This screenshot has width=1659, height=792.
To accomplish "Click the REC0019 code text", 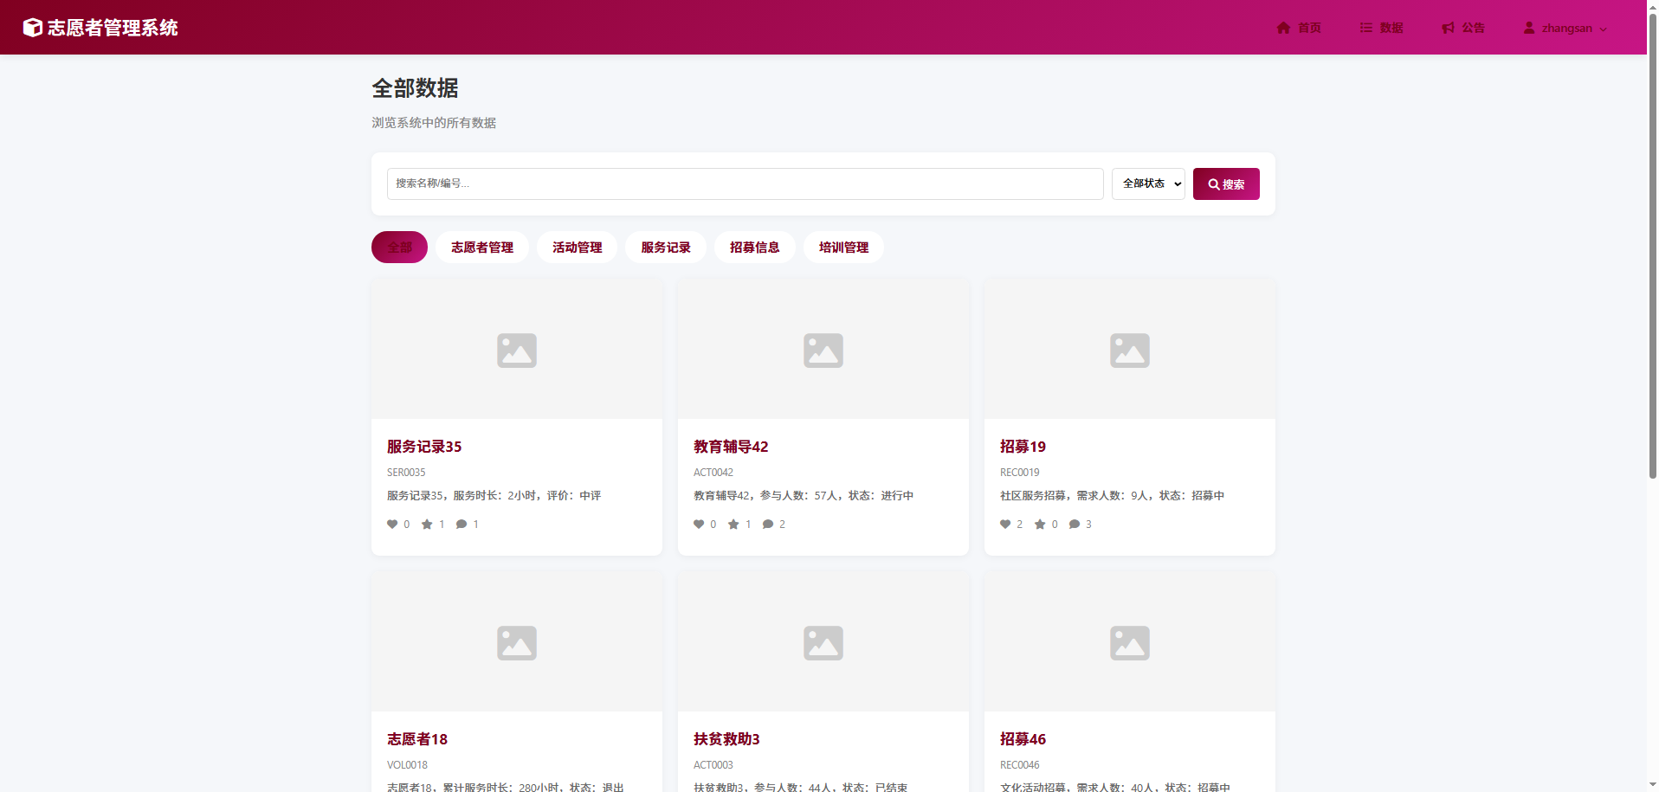I will (1020, 473).
